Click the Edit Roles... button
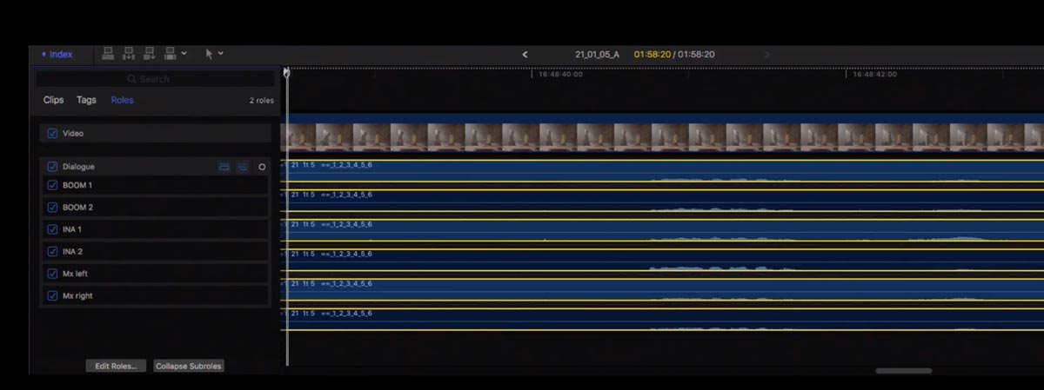The width and height of the screenshot is (1044, 390). click(x=117, y=366)
